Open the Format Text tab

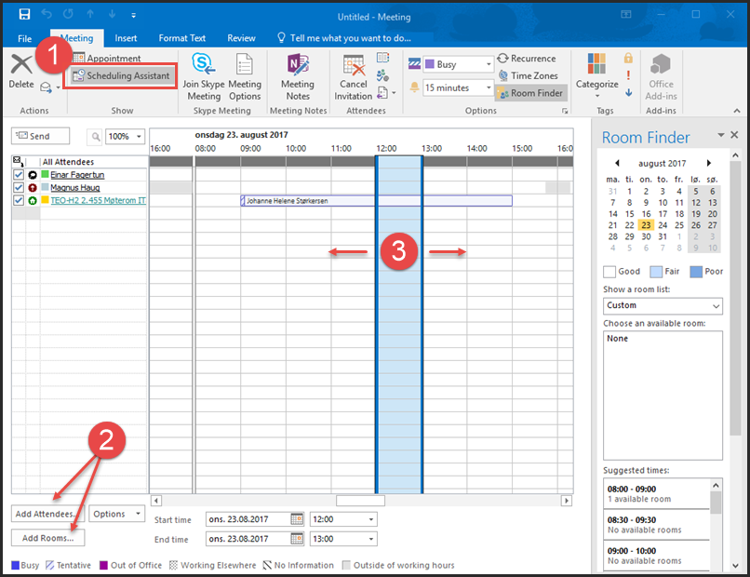tap(182, 38)
